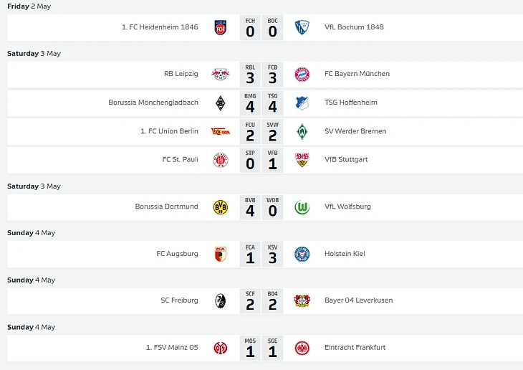
Task: Open the SC Freiburg team name link
Action: (x=179, y=300)
